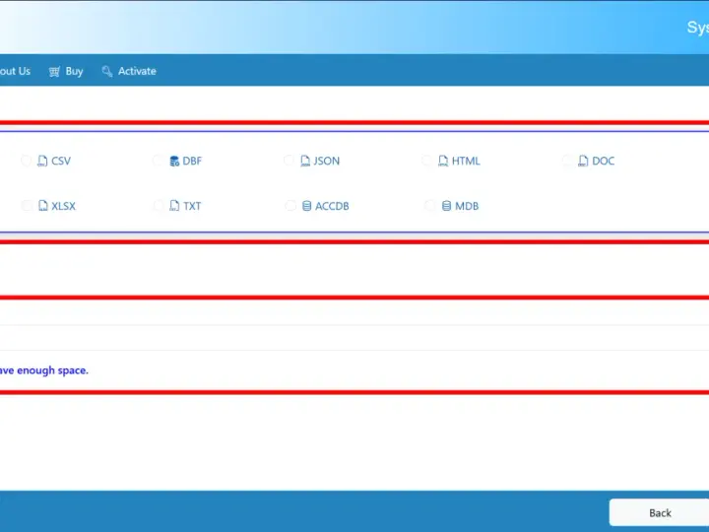Select the TXT radio button
Image resolution: width=709 pixels, height=532 pixels.
(159, 206)
